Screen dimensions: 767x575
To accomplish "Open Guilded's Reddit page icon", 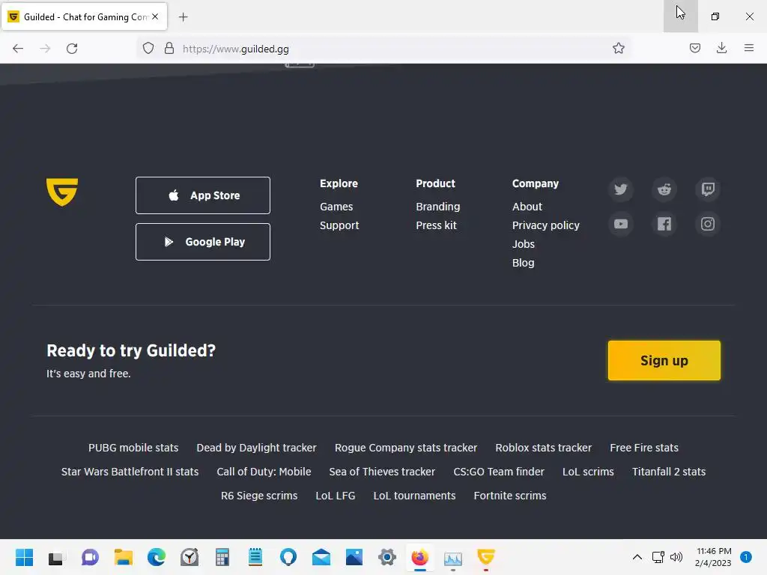I will 664,189.
